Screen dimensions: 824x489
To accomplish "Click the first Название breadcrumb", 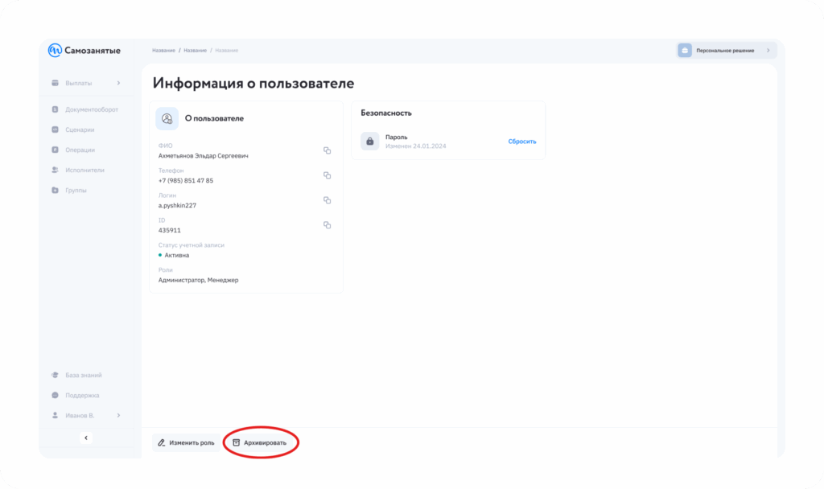I will click(x=163, y=51).
